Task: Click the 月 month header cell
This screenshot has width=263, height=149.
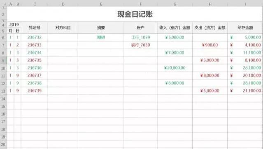Action: click(x=11, y=31)
